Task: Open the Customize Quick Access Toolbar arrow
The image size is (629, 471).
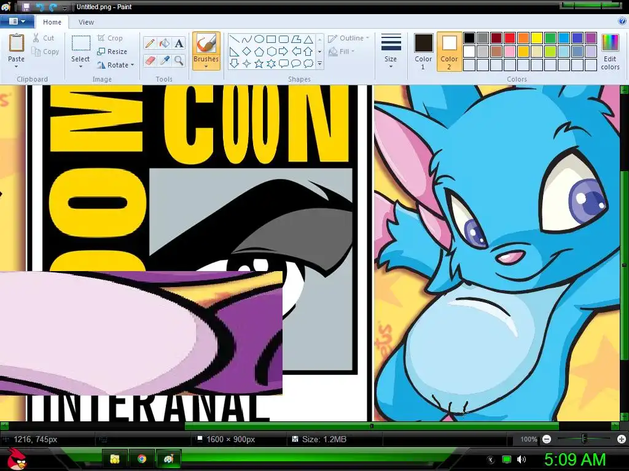Action: [64, 7]
